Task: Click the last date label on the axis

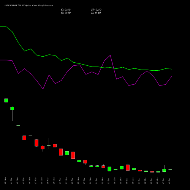Action: click(x=169, y=180)
